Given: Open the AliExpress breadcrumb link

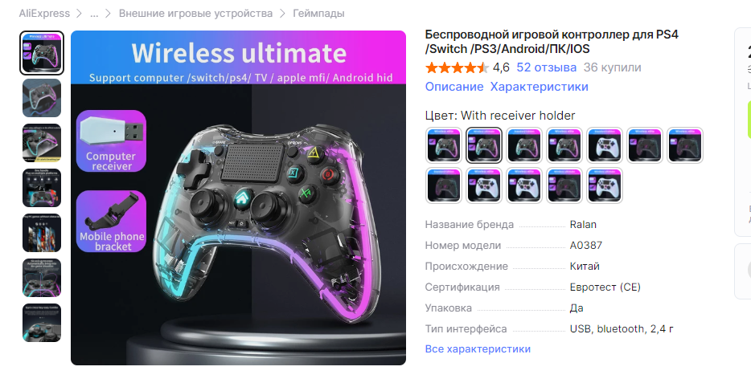Looking at the screenshot, I should pos(44,14).
